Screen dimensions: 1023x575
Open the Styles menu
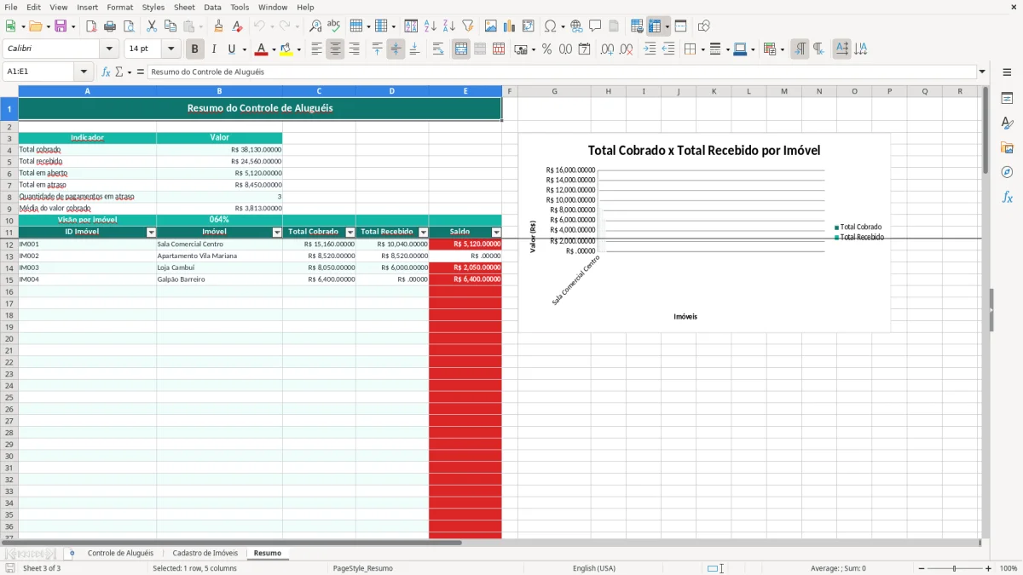coord(153,7)
